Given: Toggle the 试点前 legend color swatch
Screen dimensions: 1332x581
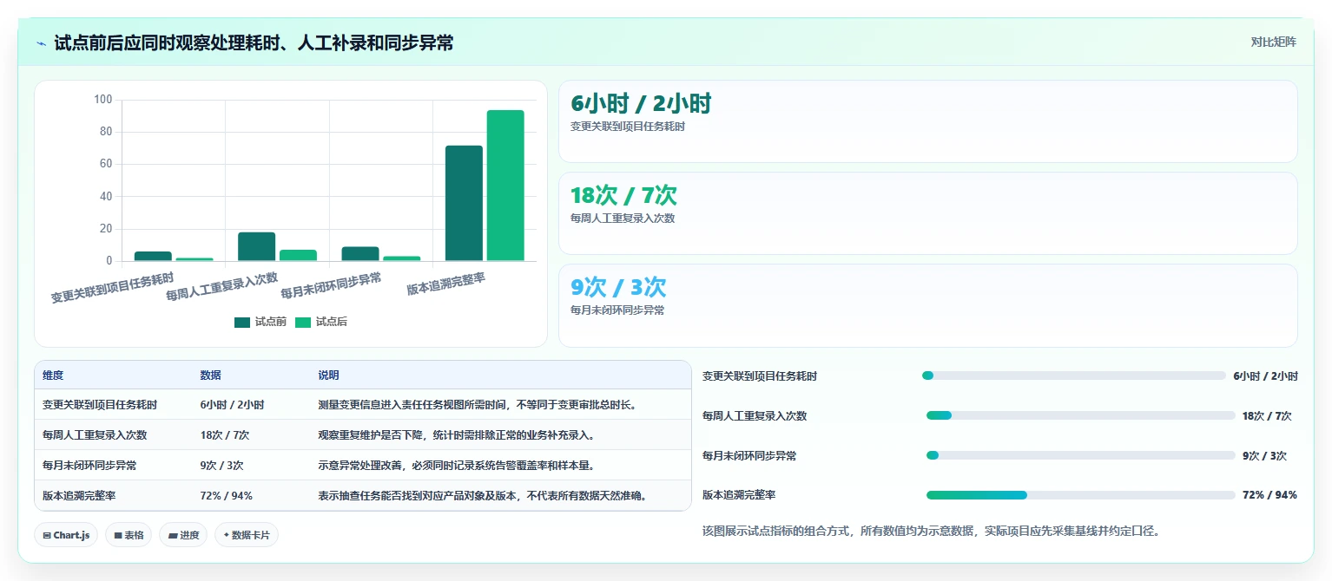Looking at the screenshot, I should coord(242,322).
